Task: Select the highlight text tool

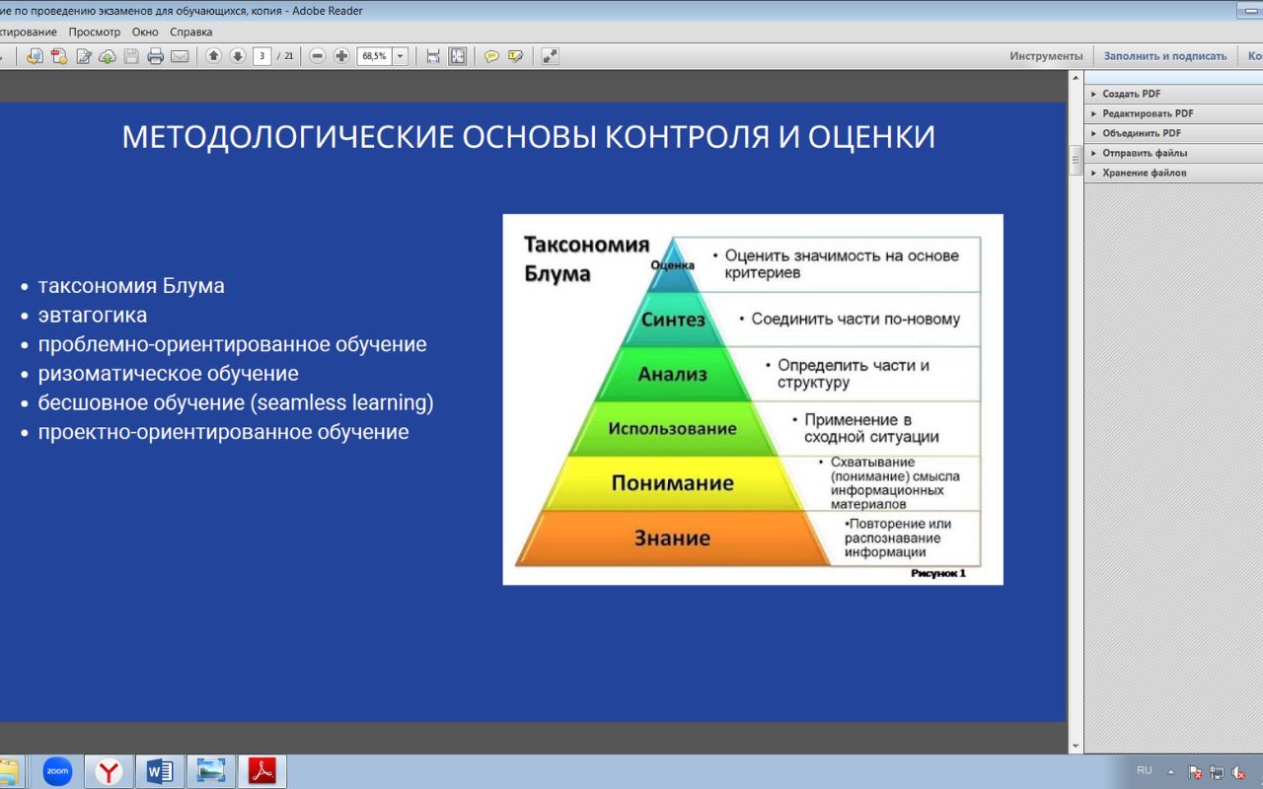Action: [x=515, y=56]
